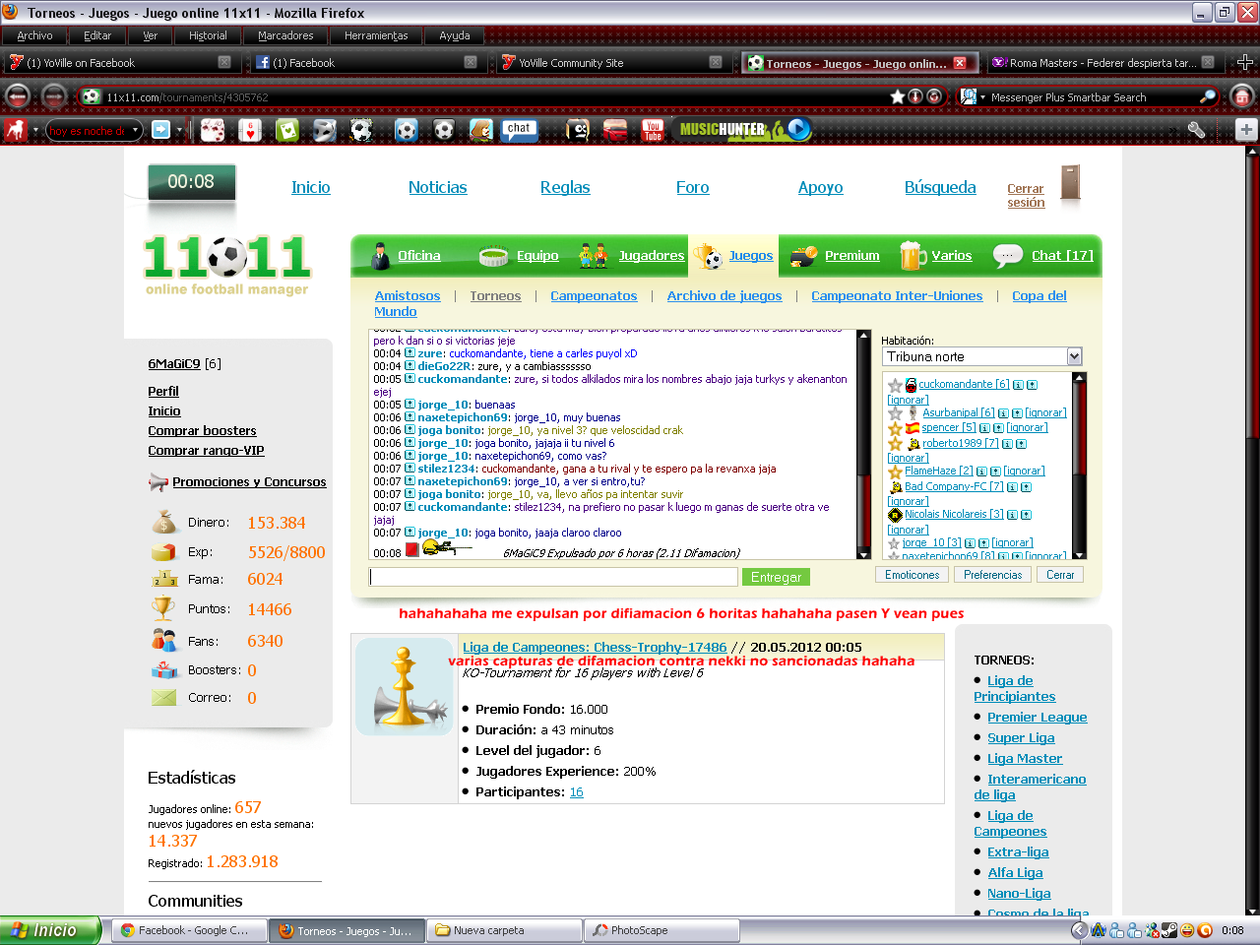
Task: Click the info icon next to spencer
Action: coord(985,428)
